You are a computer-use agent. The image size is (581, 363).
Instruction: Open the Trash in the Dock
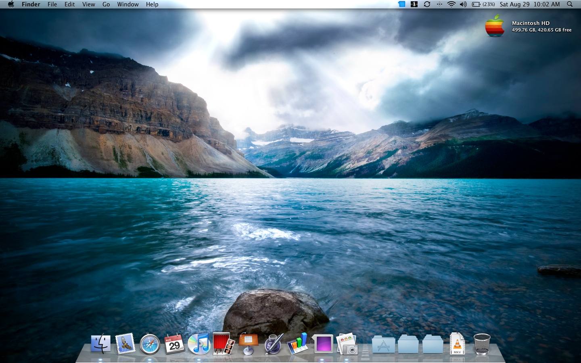(482, 344)
